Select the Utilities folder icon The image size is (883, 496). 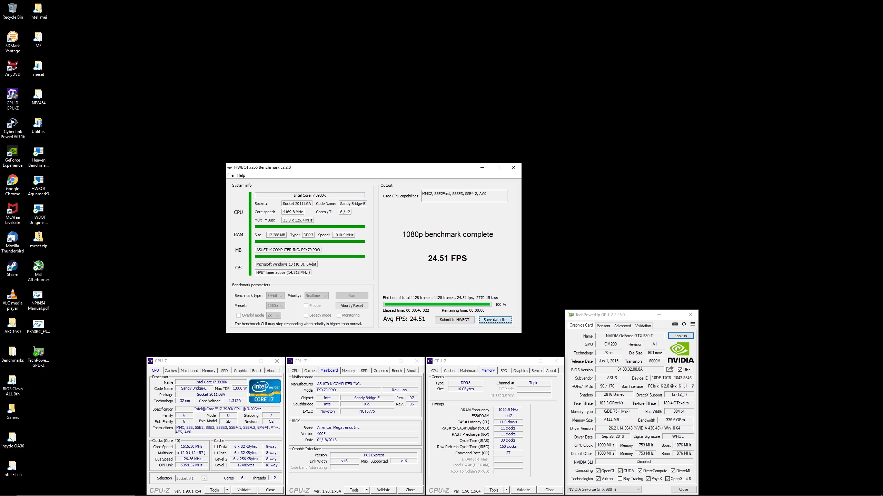coord(38,126)
